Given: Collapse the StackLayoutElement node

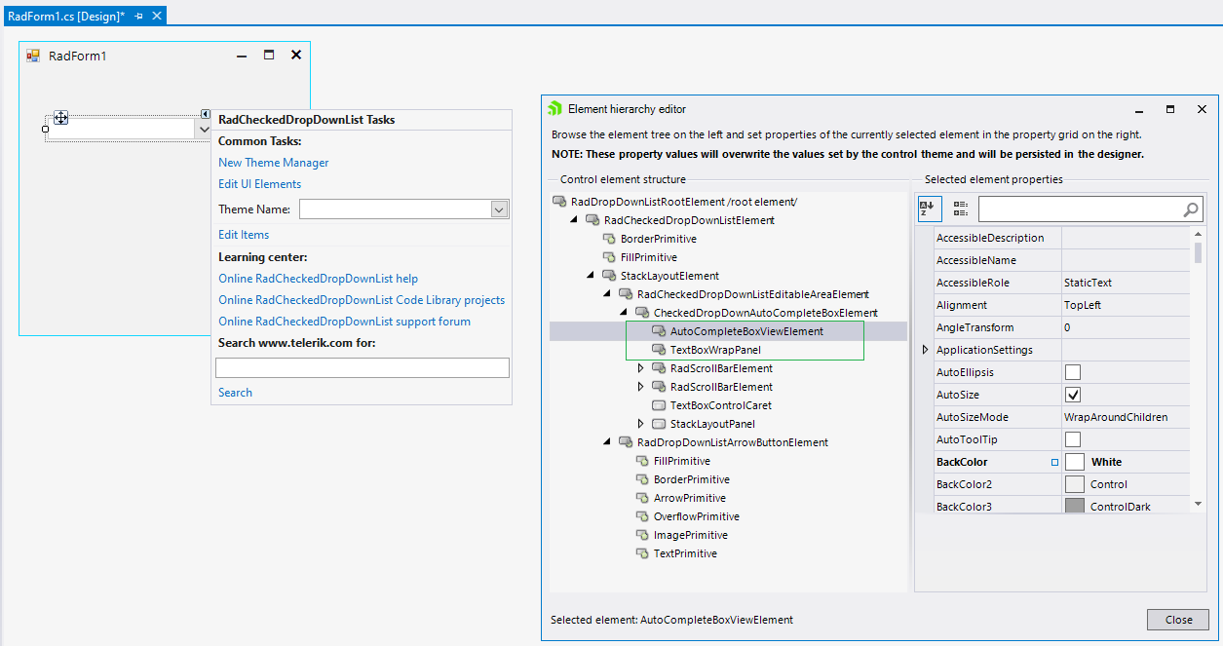Looking at the screenshot, I should coord(592,276).
